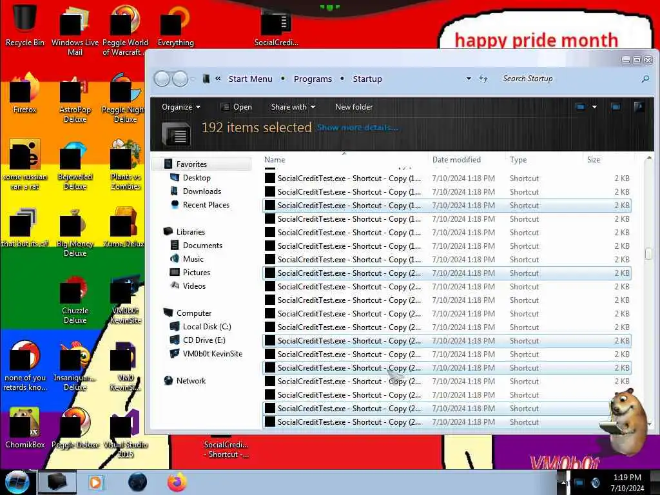
Task: Open the Share with dropdown
Action: point(293,107)
